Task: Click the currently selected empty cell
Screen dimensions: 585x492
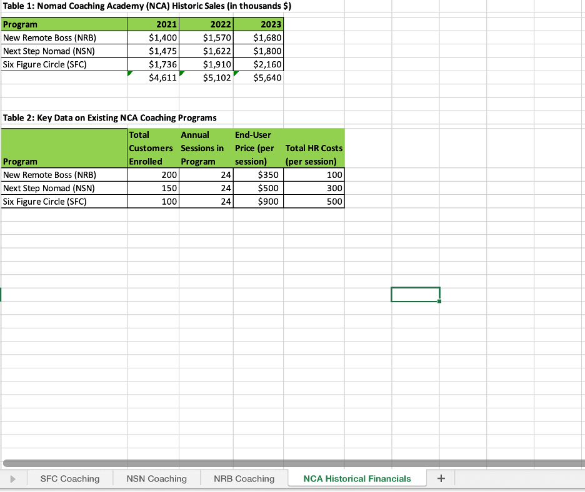Action: [x=415, y=294]
